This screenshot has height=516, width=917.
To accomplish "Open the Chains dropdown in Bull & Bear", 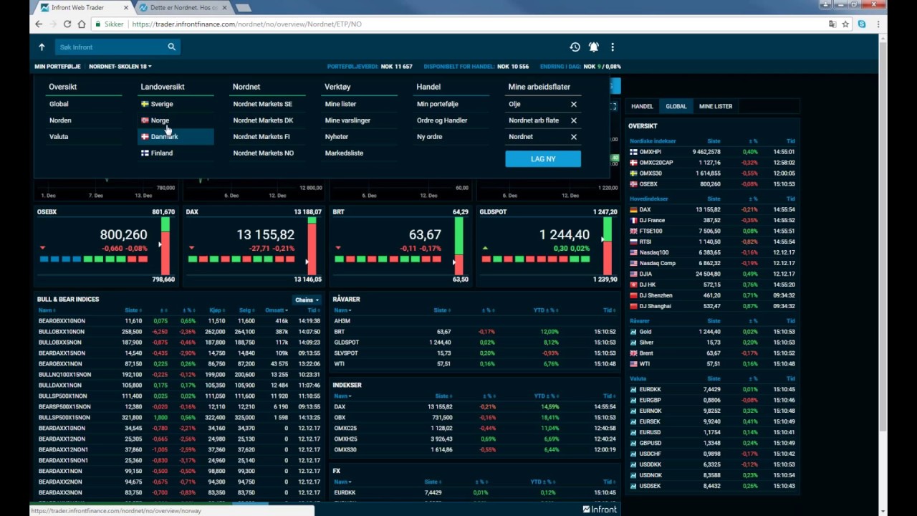I will pyautogui.click(x=307, y=300).
